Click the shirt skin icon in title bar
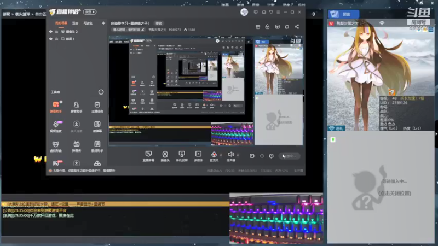Viewport: 438px width, 246px height. [271, 12]
